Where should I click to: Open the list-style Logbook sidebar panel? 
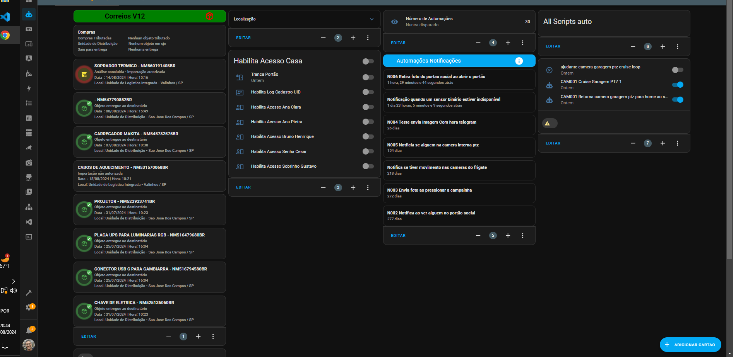29,104
